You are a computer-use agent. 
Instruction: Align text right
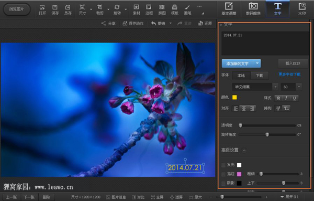coord(252,109)
